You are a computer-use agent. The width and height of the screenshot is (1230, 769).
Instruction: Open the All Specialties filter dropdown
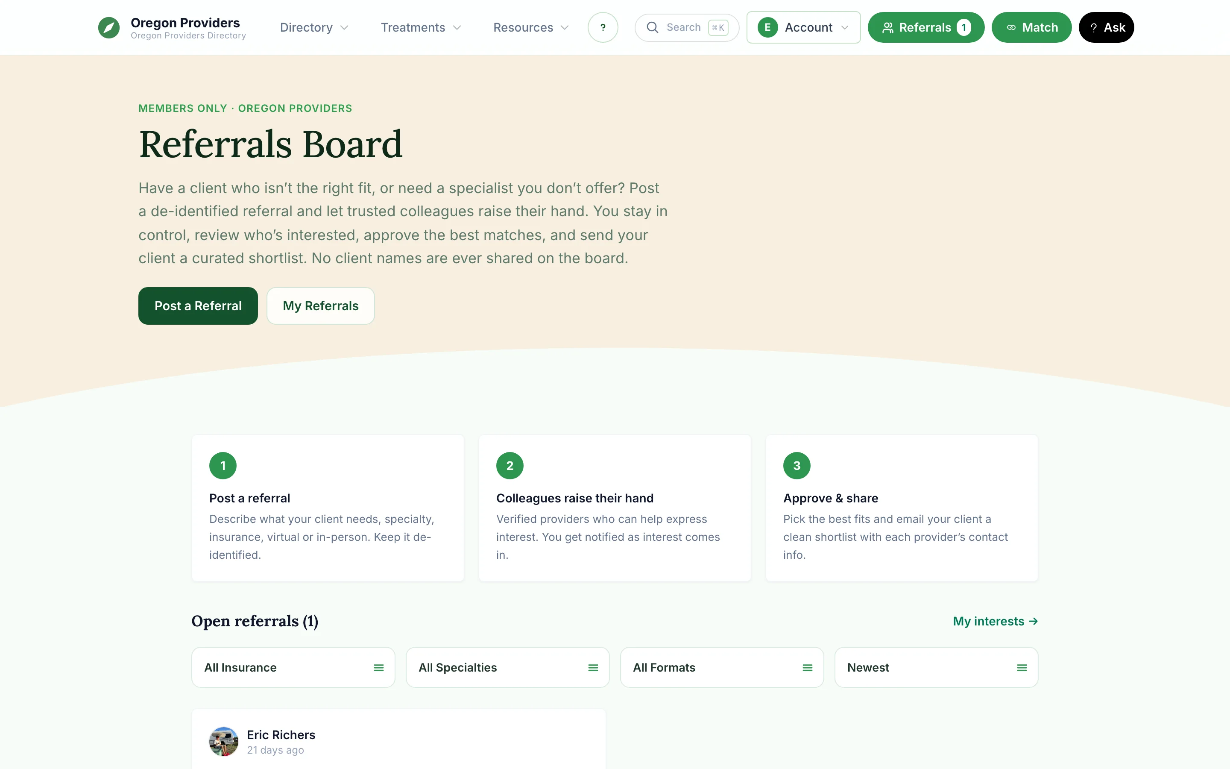507,667
